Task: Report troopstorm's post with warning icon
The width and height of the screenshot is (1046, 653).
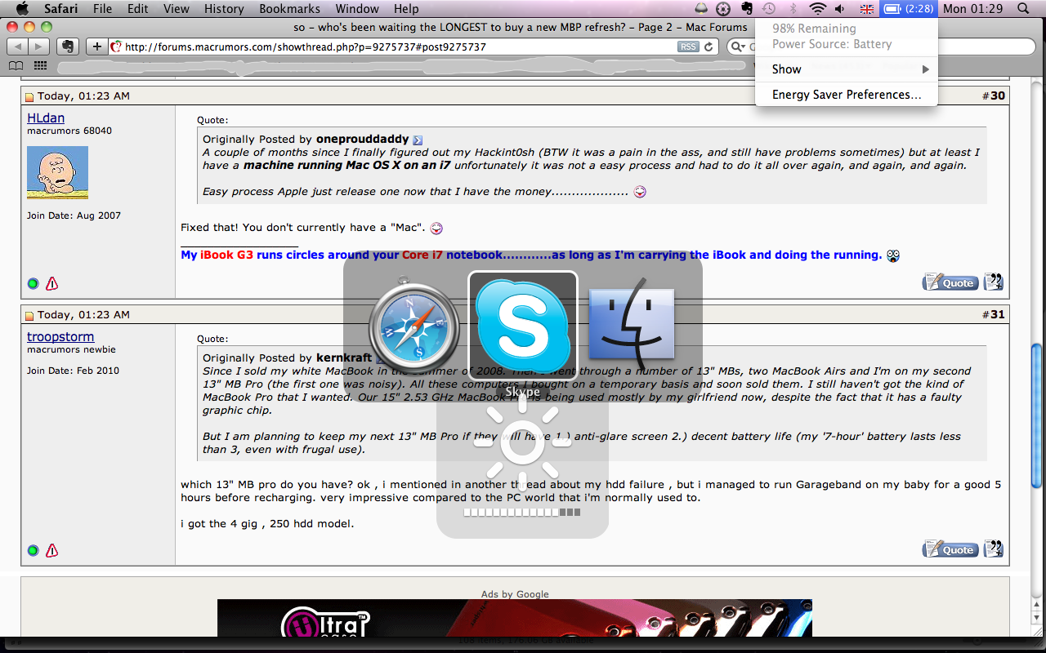Action: (52, 551)
